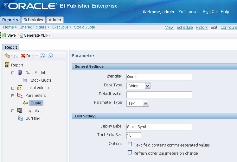This screenshot has height=162, width=237.
Task: Click the Data Model database icon
Action: 20,72
